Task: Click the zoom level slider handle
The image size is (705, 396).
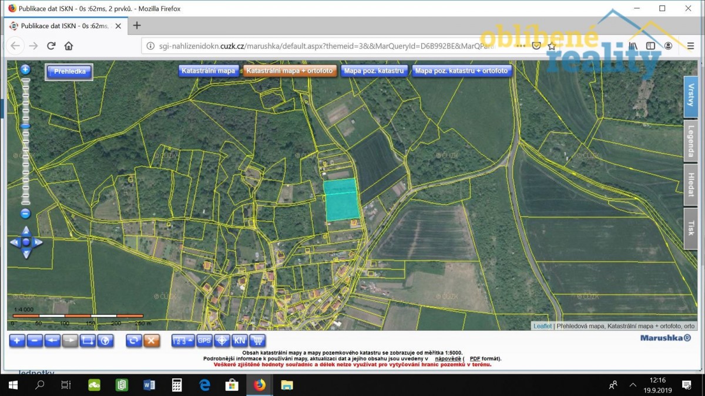Action: 25,126
